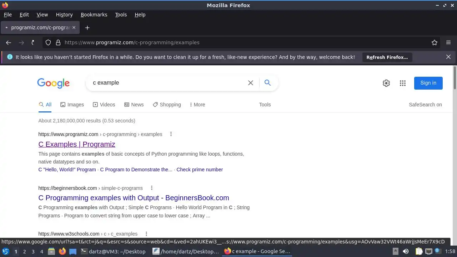Viewport: 457px width, 257px height.
Task: Open the File menu
Action: point(7,15)
